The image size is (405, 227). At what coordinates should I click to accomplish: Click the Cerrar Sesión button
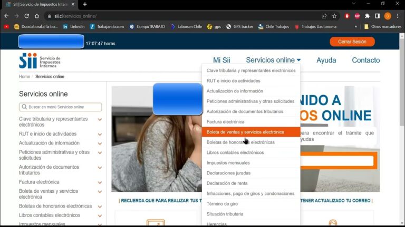(x=352, y=42)
